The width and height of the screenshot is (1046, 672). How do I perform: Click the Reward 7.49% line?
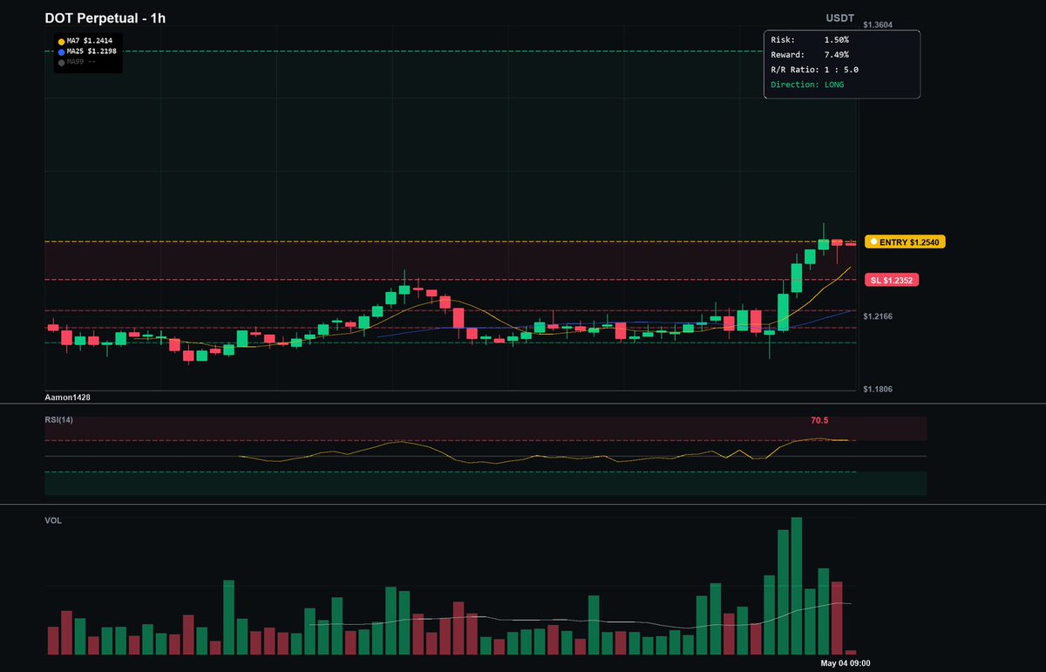pyautogui.click(x=810, y=55)
